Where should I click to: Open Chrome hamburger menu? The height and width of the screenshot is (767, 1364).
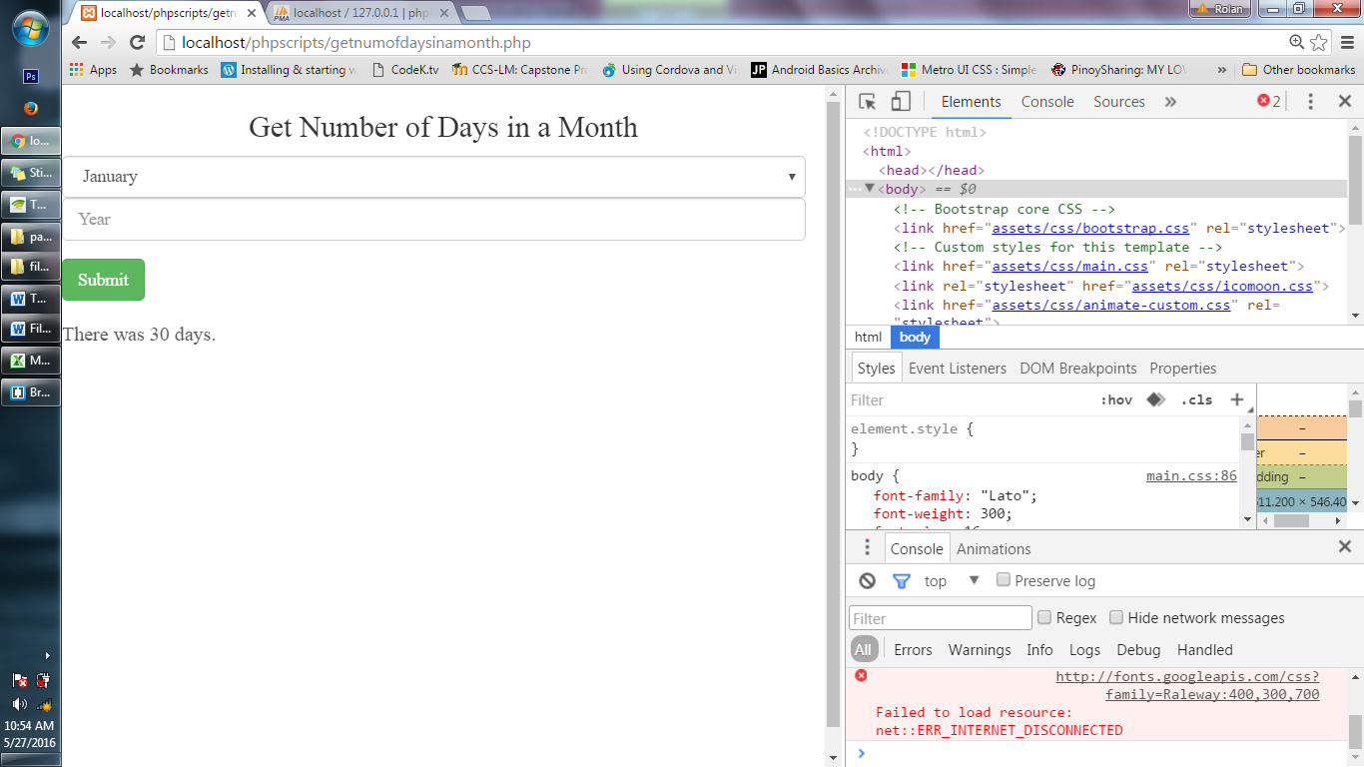pos(1347,42)
